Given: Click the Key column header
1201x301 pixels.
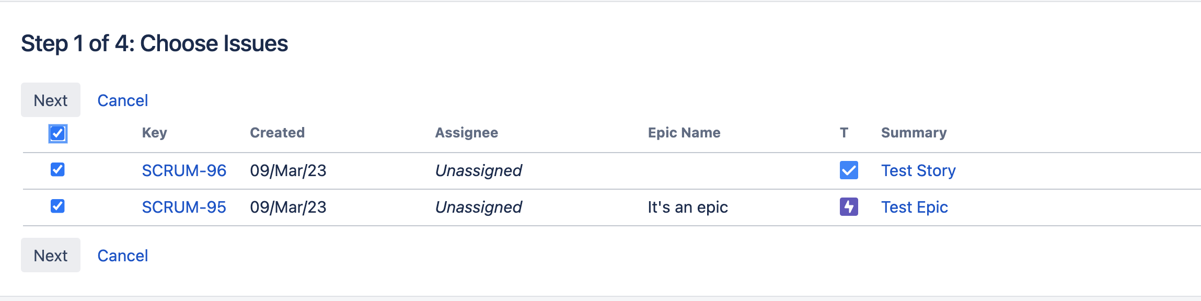Looking at the screenshot, I should coord(154,133).
